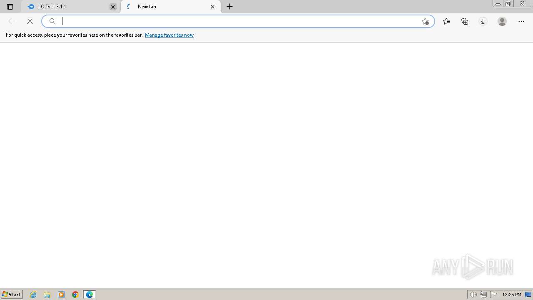This screenshot has height=300, width=533.
Task: Open the Favorites list
Action: [x=446, y=21]
